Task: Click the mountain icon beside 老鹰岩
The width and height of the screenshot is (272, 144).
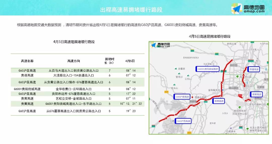Action: coord(176,68)
